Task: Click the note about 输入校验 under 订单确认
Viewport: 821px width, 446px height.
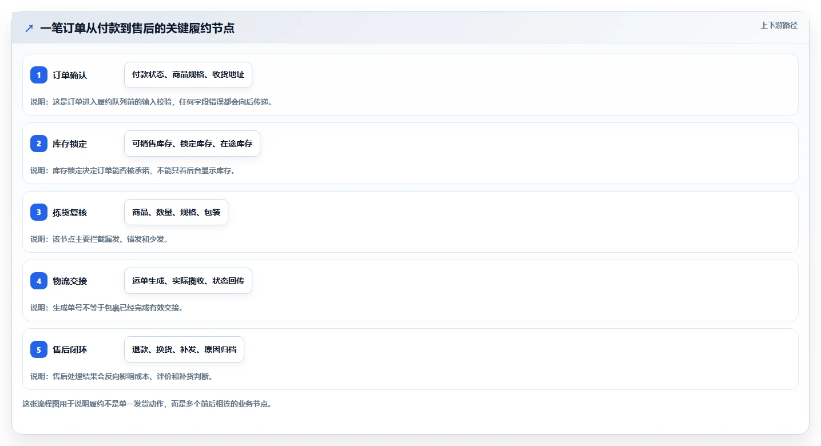Action: [x=151, y=102]
